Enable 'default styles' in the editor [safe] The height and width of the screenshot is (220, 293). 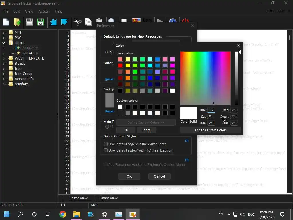coord(106,144)
